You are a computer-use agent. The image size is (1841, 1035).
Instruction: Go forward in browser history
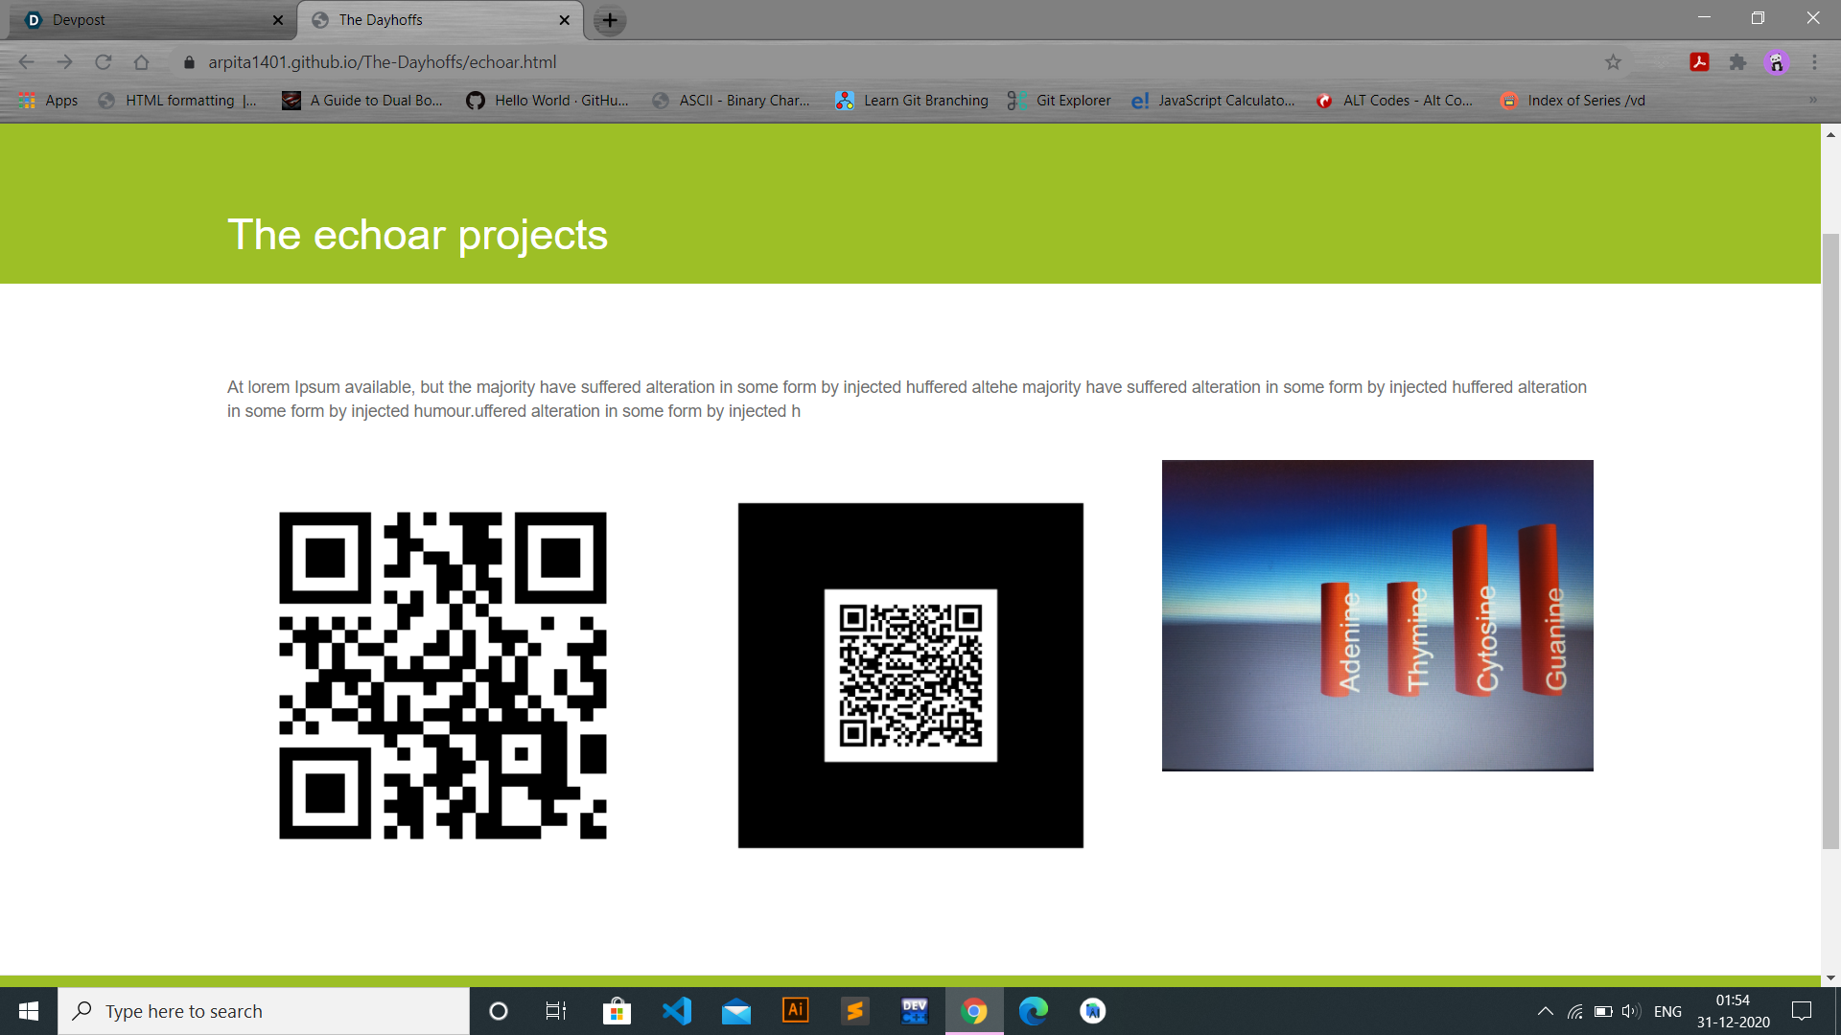pyautogui.click(x=65, y=62)
